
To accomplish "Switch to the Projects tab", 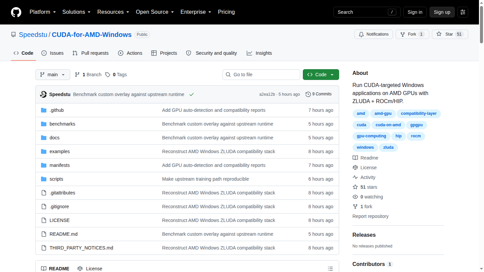I will pyautogui.click(x=164, y=53).
